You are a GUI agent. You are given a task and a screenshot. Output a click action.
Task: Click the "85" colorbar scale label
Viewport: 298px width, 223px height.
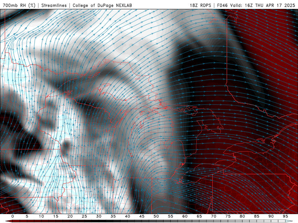(x=257, y=216)
